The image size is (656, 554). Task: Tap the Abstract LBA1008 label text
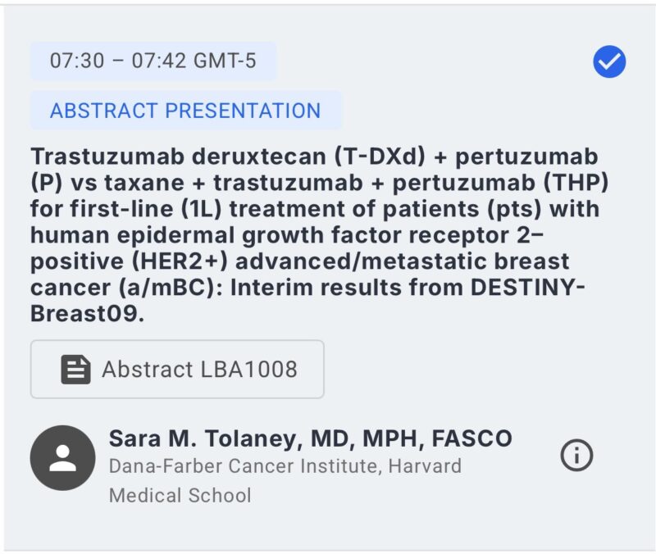pyautogui.click(x=199, y=369)
